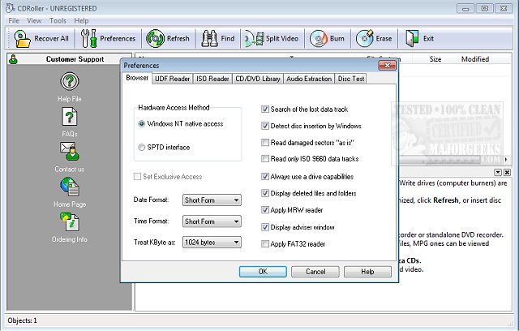Click the Modified column header
This screenshot has height=331, width=519.
coord(475,59)
